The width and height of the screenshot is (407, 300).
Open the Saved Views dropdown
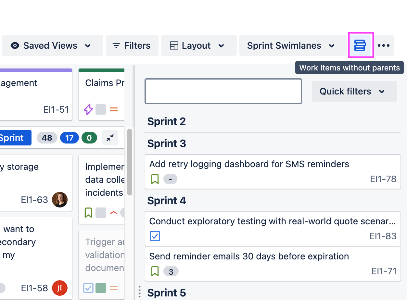[51, 45]
